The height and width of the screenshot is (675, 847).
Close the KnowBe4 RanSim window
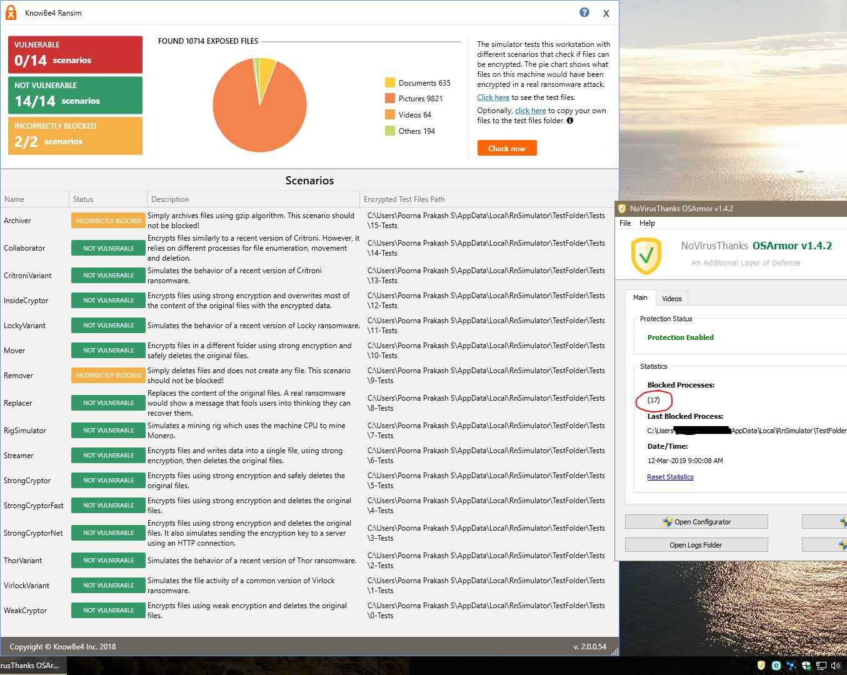pos(606,13)
